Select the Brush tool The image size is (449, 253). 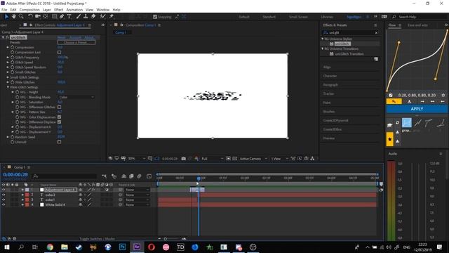[78, 17]
